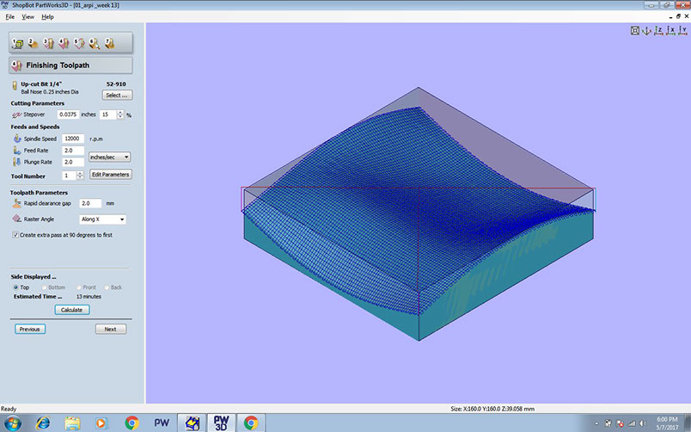Go to step 2 material setup icon
This screenshot has width=691, height=432.
[33, 43]
